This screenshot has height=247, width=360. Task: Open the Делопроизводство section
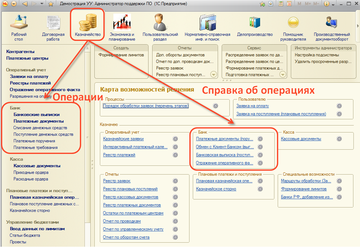(255, 28)
